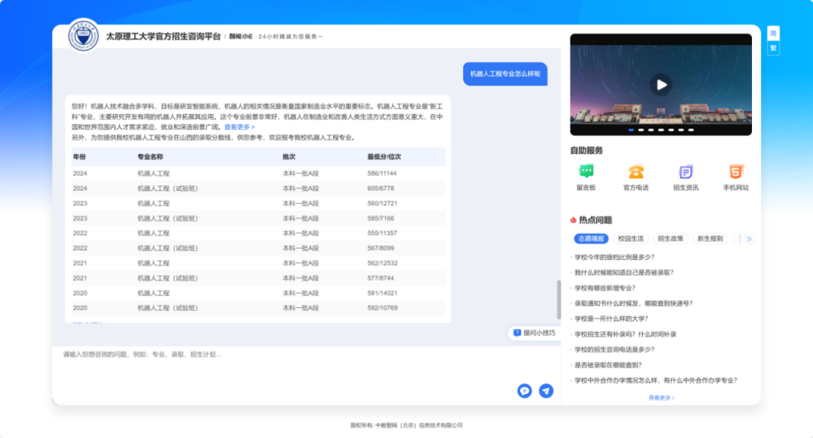Click the university logo emblem
Screen dimensions: 813x438
tap(83, 35)
